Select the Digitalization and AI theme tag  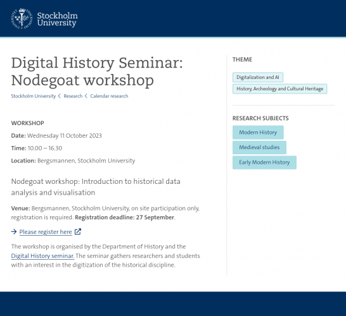point(258,77)
